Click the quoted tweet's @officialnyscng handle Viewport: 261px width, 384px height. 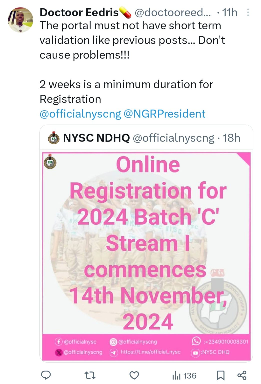click(x=173, y=138)
